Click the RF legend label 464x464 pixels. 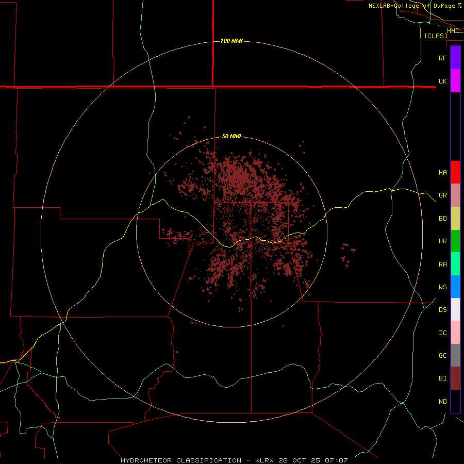442,58
